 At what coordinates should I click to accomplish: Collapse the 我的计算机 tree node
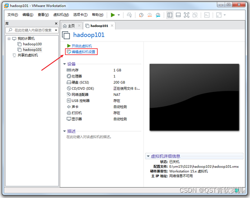(9, 38)
